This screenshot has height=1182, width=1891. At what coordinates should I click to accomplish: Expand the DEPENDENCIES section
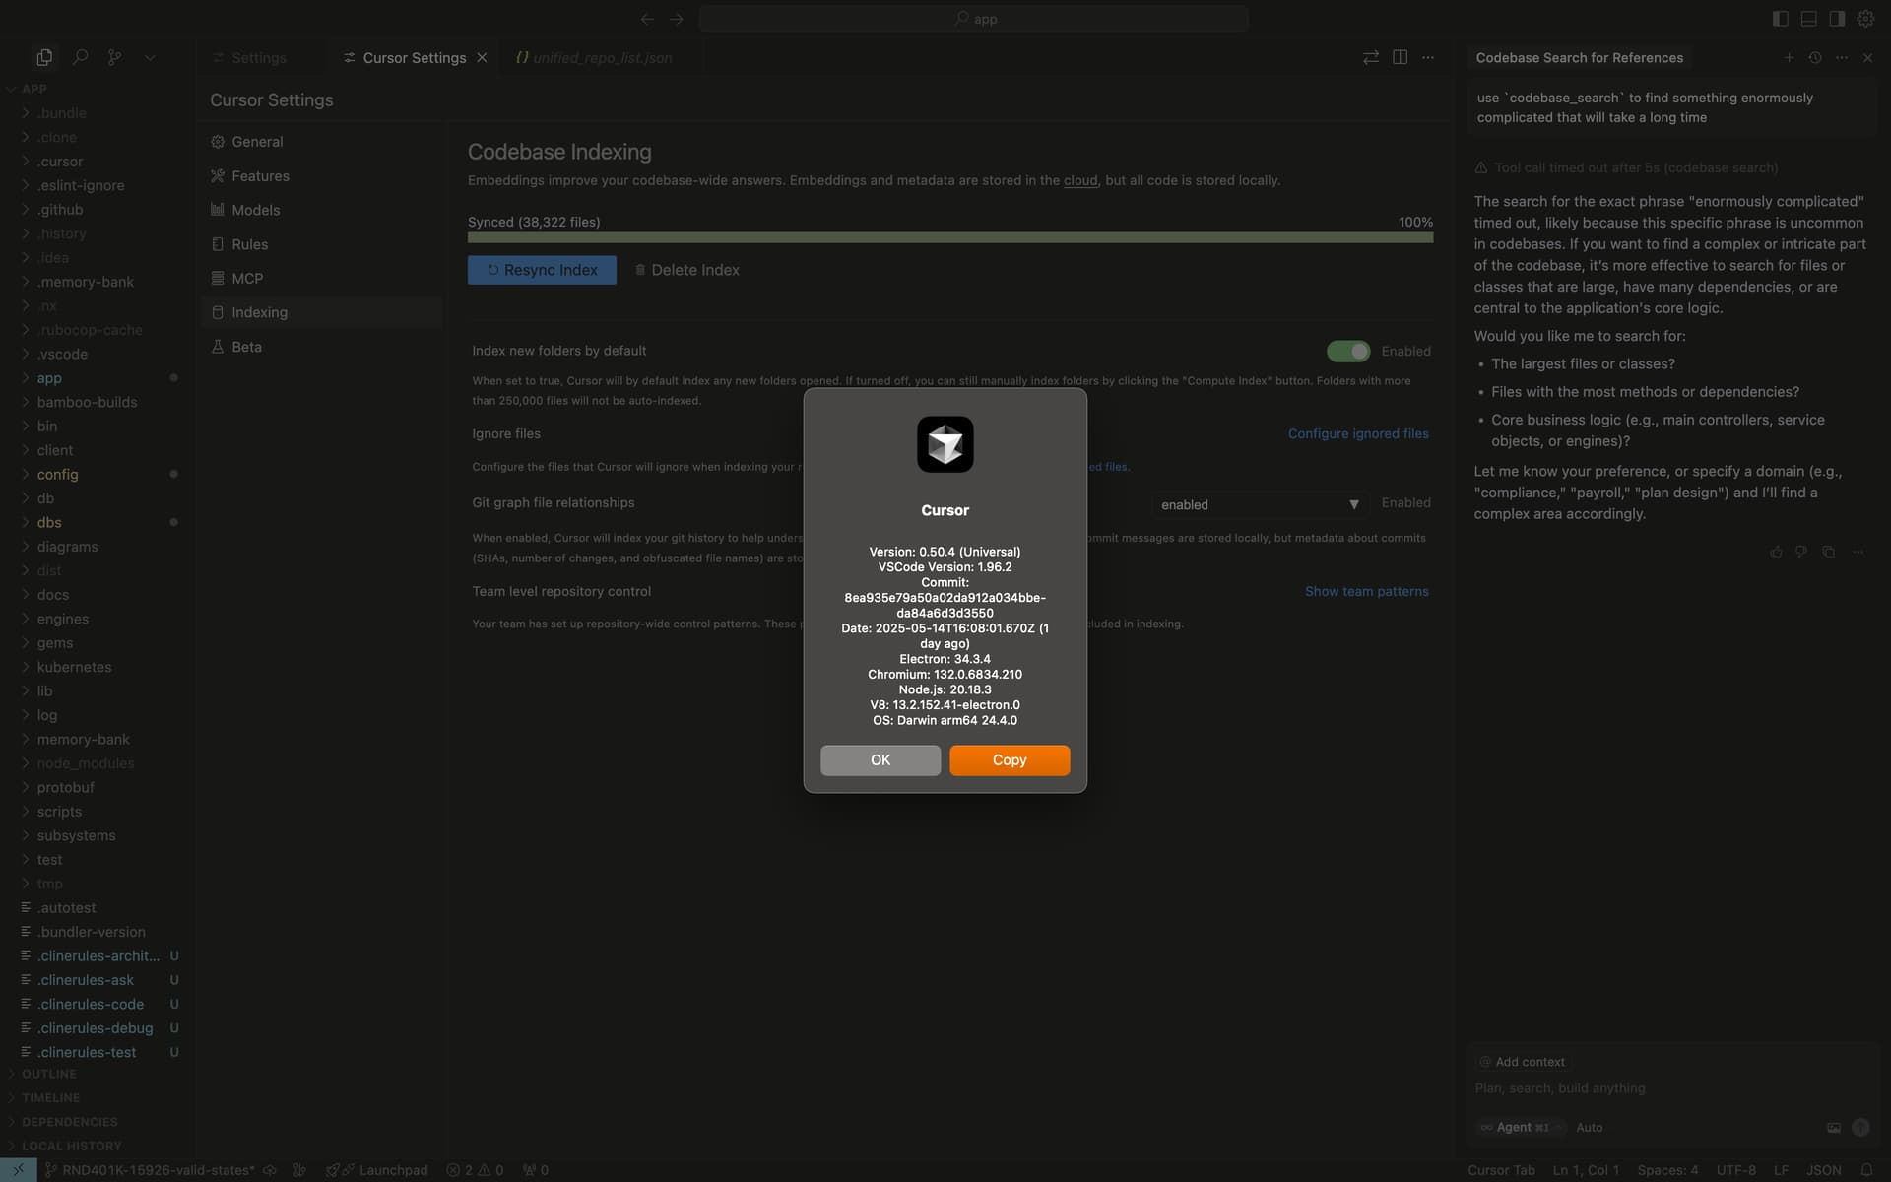click(69, 1122)
